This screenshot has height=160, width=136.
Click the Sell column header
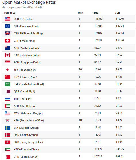pyautogui.click(x=117, y=13)
